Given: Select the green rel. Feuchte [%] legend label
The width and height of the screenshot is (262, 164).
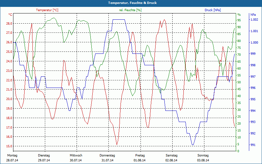Looking at the screenshot, I should tap(130, 10).
